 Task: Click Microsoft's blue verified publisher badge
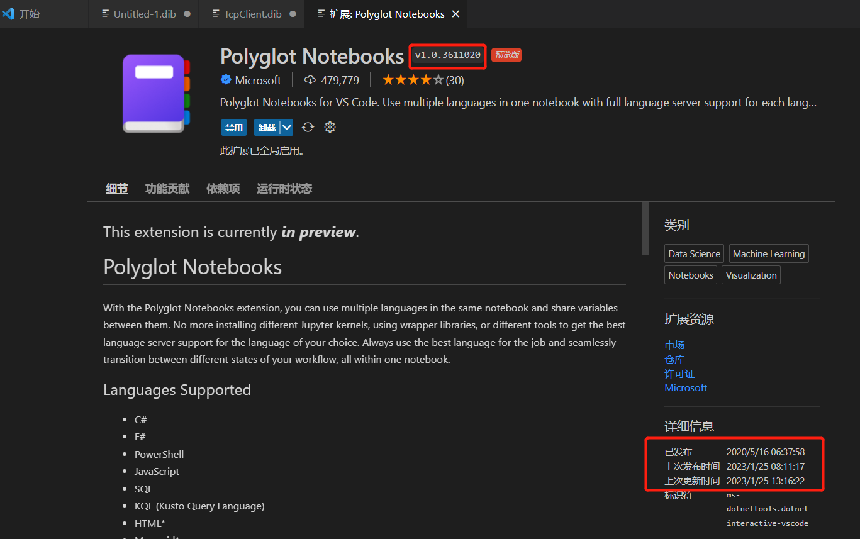click(x=226, y=80)
